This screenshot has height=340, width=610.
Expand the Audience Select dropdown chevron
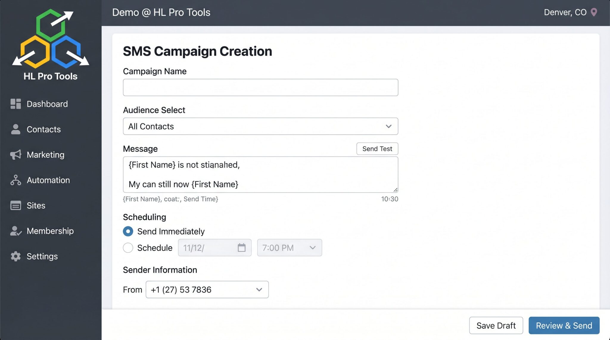[388, 126]
